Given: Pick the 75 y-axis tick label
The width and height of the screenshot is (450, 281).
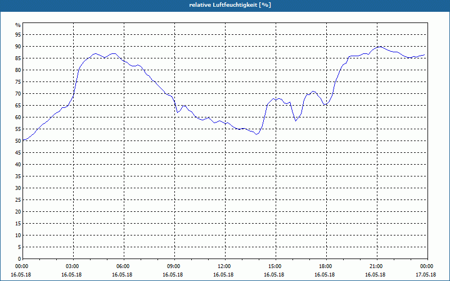Looking at the screenshot, I should (x=18, y=81).
